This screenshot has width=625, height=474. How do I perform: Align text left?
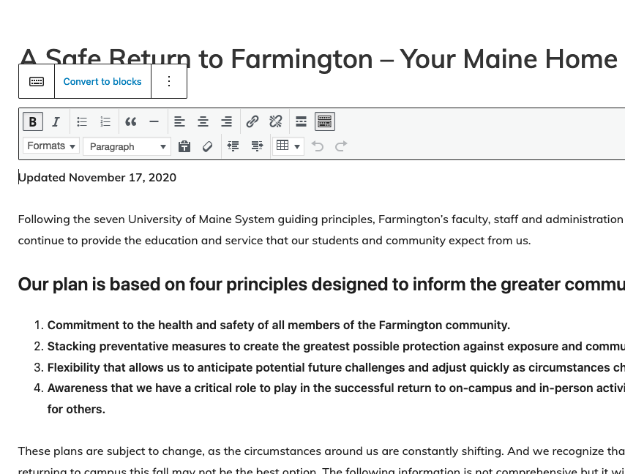179,121
